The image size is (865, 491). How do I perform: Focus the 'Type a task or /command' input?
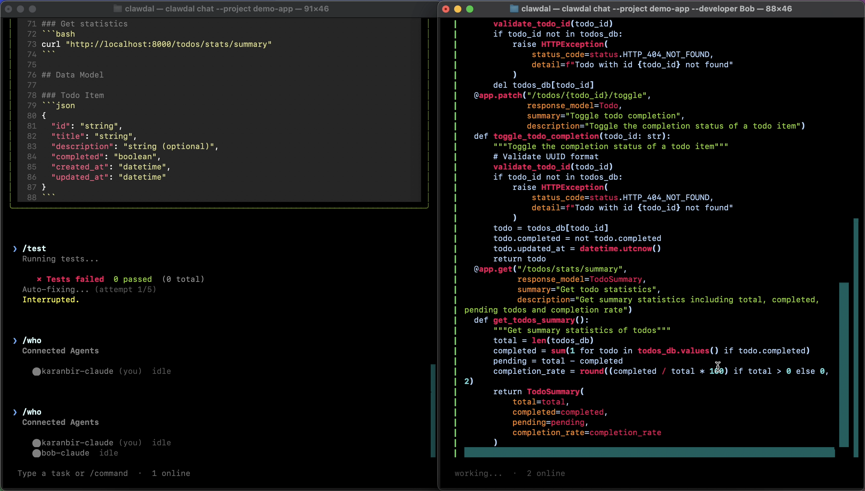point(72,474)
